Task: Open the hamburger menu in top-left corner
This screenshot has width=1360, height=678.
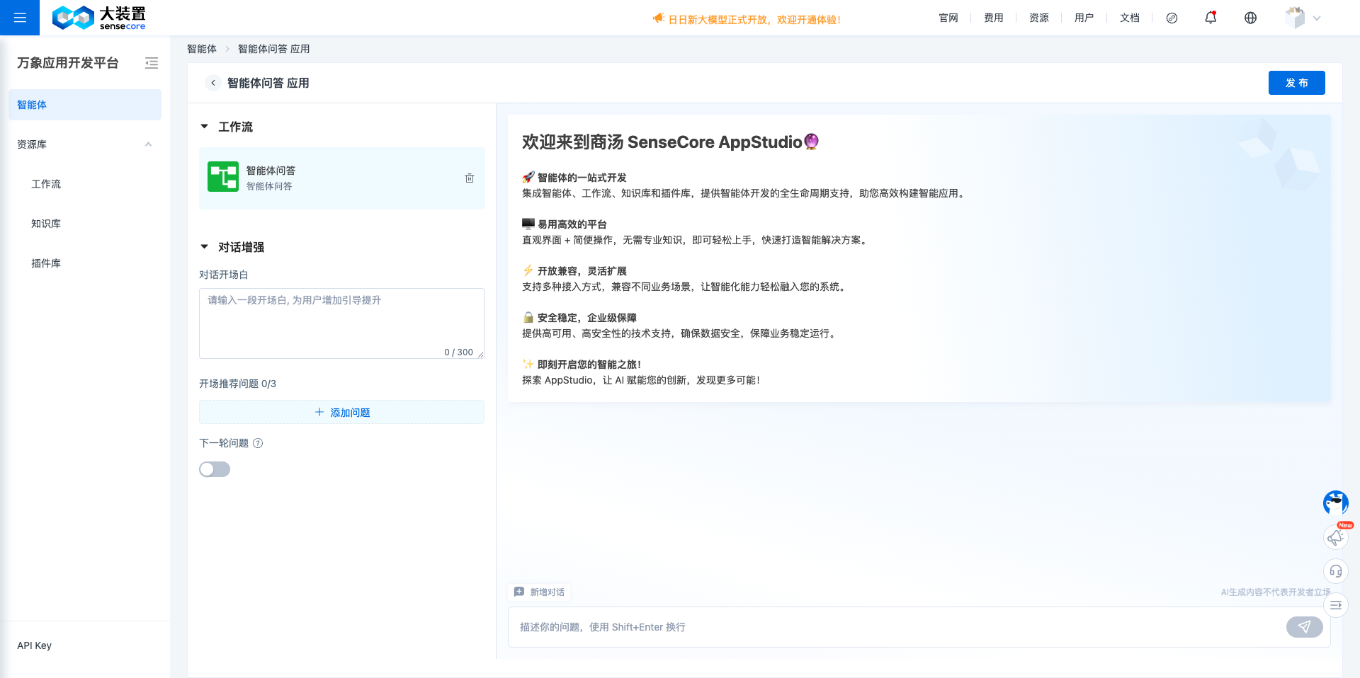Action: click(20, 18)
